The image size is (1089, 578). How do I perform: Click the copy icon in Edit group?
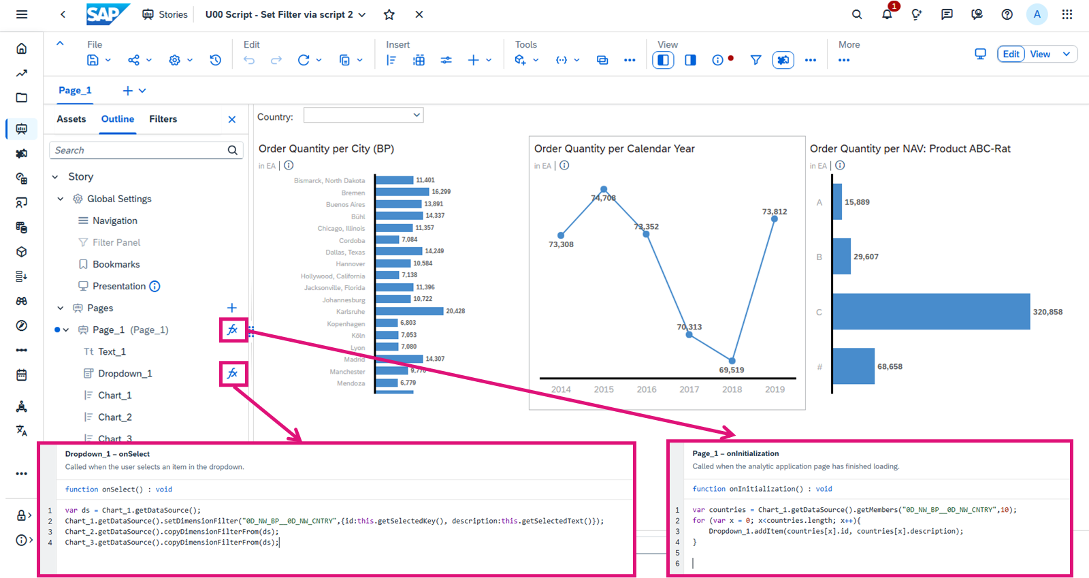(344, 60)
